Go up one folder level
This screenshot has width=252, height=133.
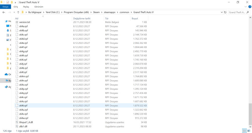(x=18, y=12)
